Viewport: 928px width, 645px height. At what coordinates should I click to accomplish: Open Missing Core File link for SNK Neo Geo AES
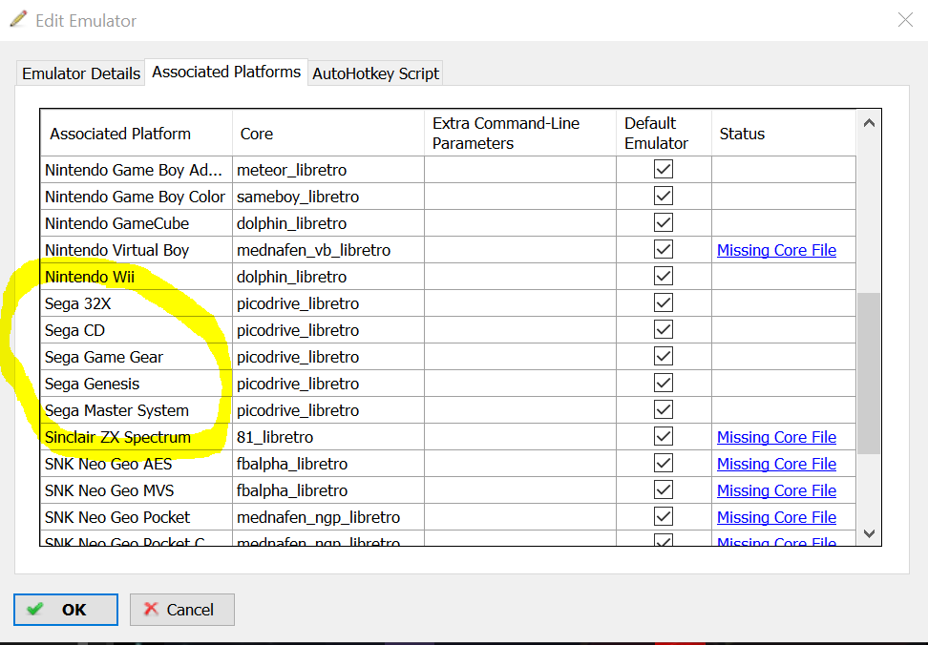pos(776,464)
